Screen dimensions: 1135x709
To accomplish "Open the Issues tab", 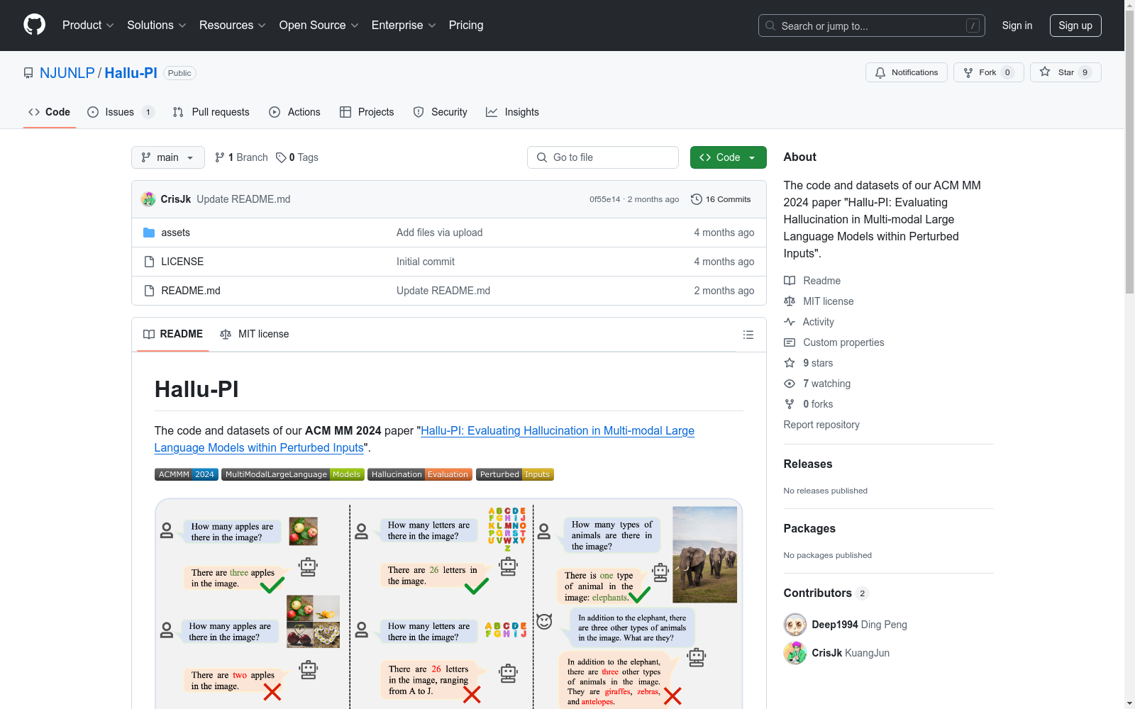I will (x=121, y=112).
